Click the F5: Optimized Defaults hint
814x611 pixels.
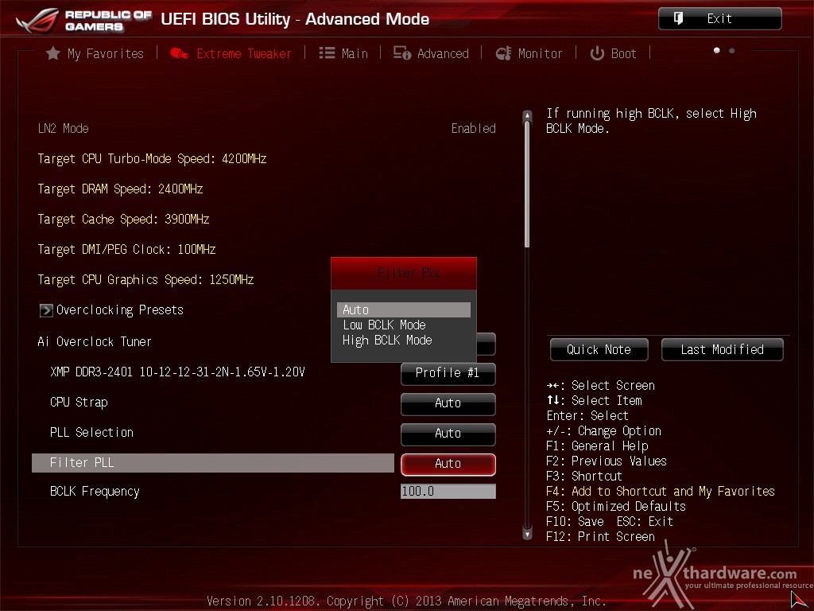(616, 507)
